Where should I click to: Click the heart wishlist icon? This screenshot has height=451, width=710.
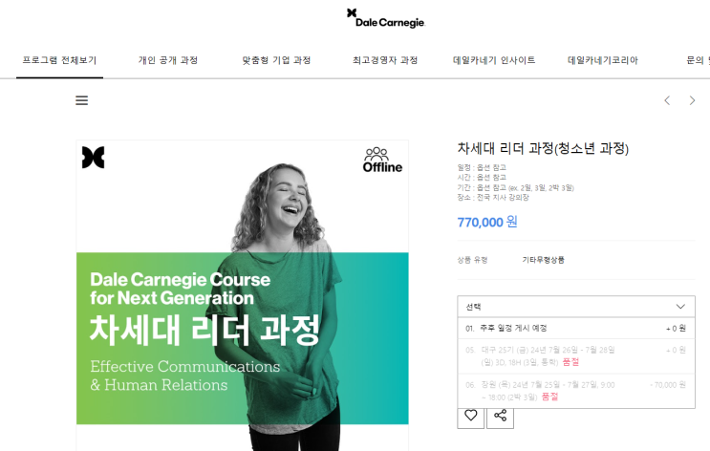point(470,416)
